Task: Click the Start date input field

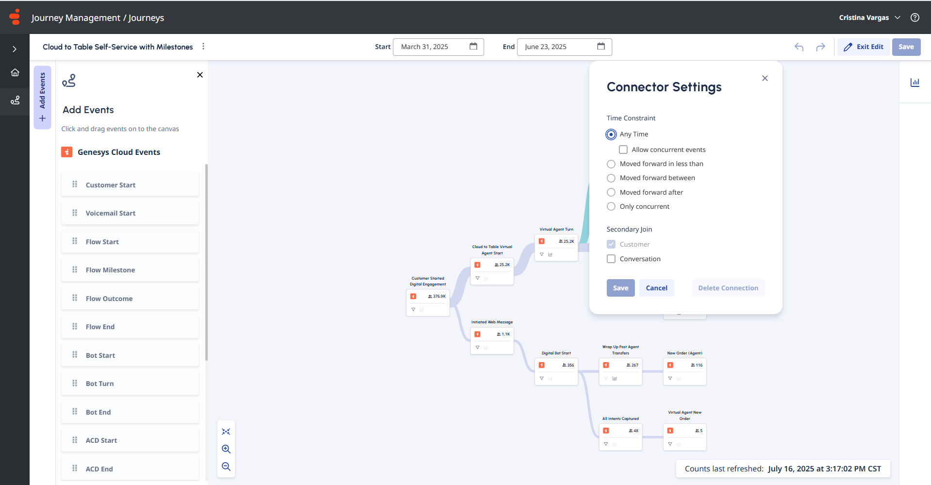Action: (432, 47)
